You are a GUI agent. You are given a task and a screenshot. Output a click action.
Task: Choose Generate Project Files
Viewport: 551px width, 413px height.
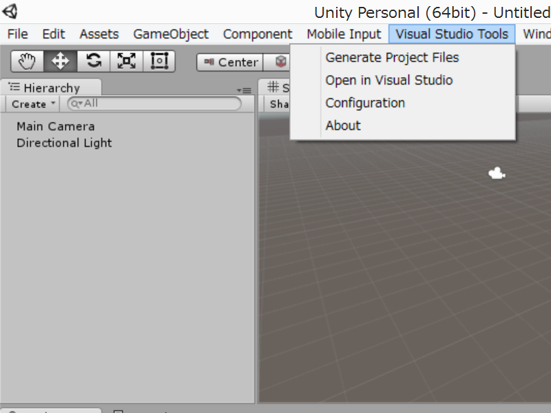click(x=402, y=57)
